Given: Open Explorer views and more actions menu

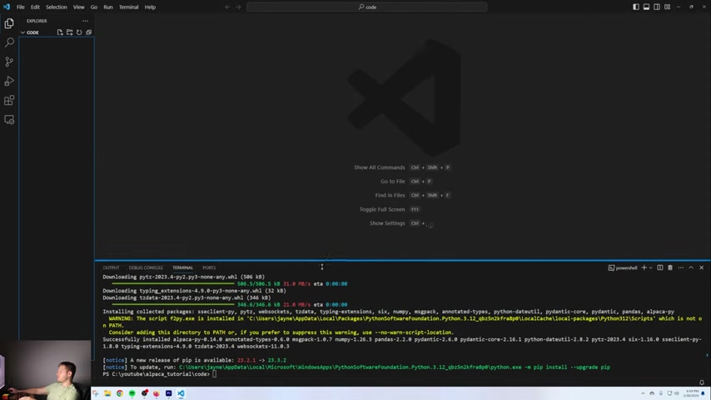Looking at the screenshot, I should [85, 21].
